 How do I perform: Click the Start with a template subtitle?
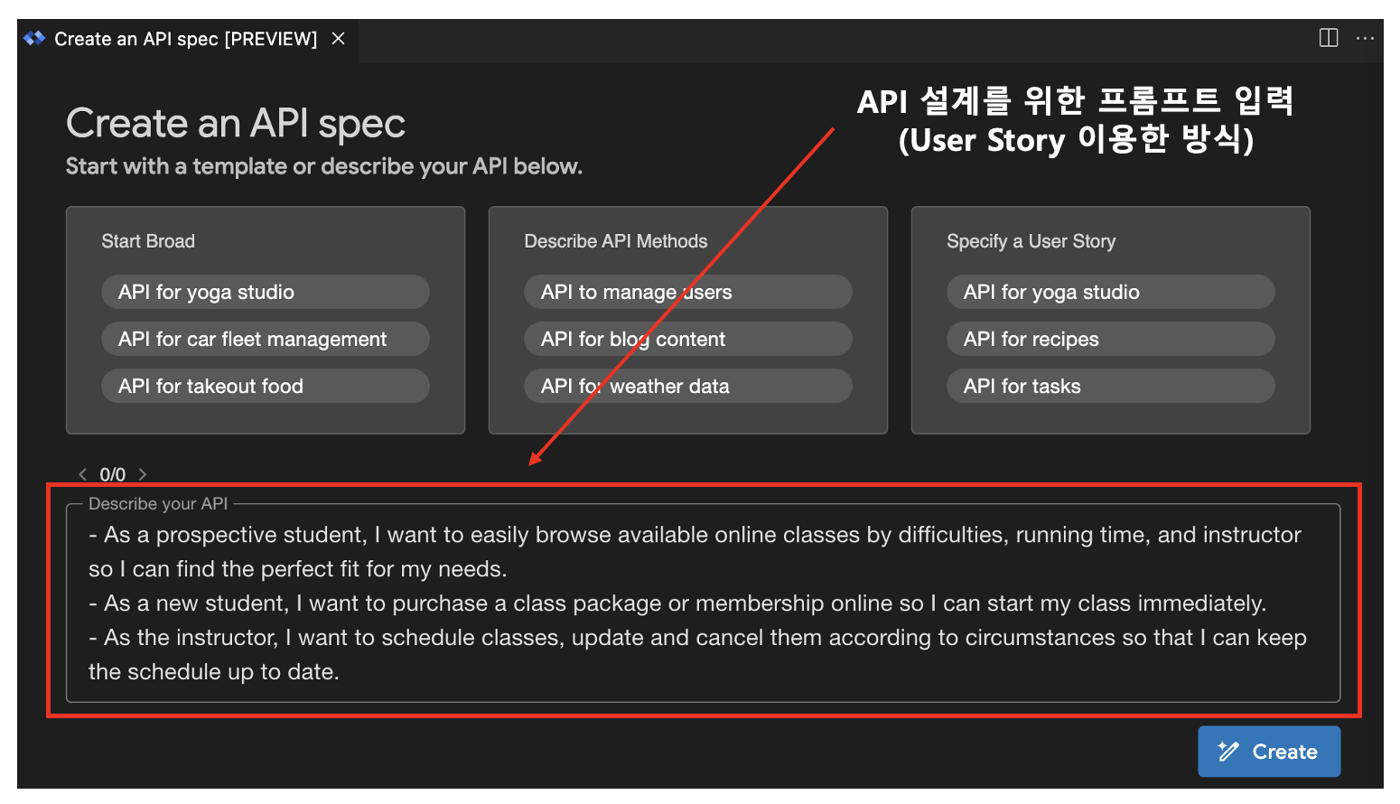pos(324,166)
